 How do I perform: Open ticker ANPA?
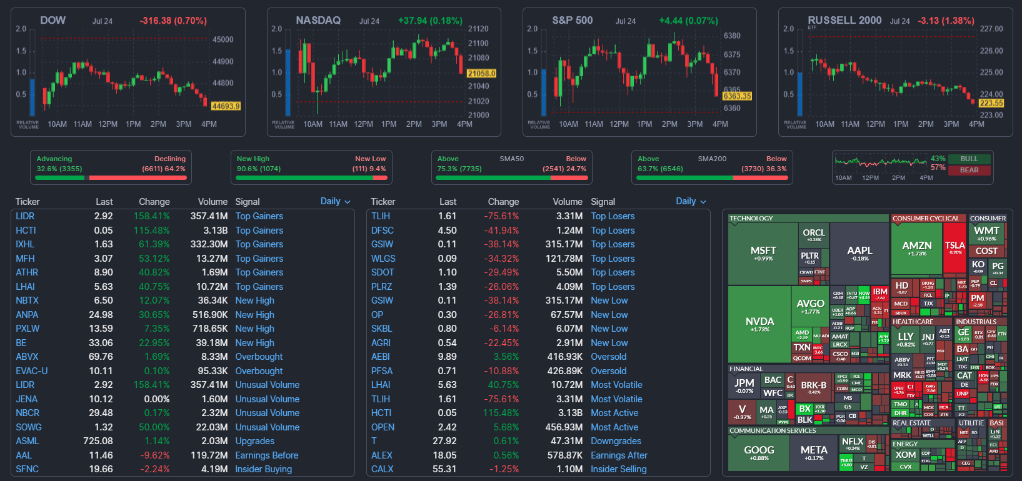[27, 315]
